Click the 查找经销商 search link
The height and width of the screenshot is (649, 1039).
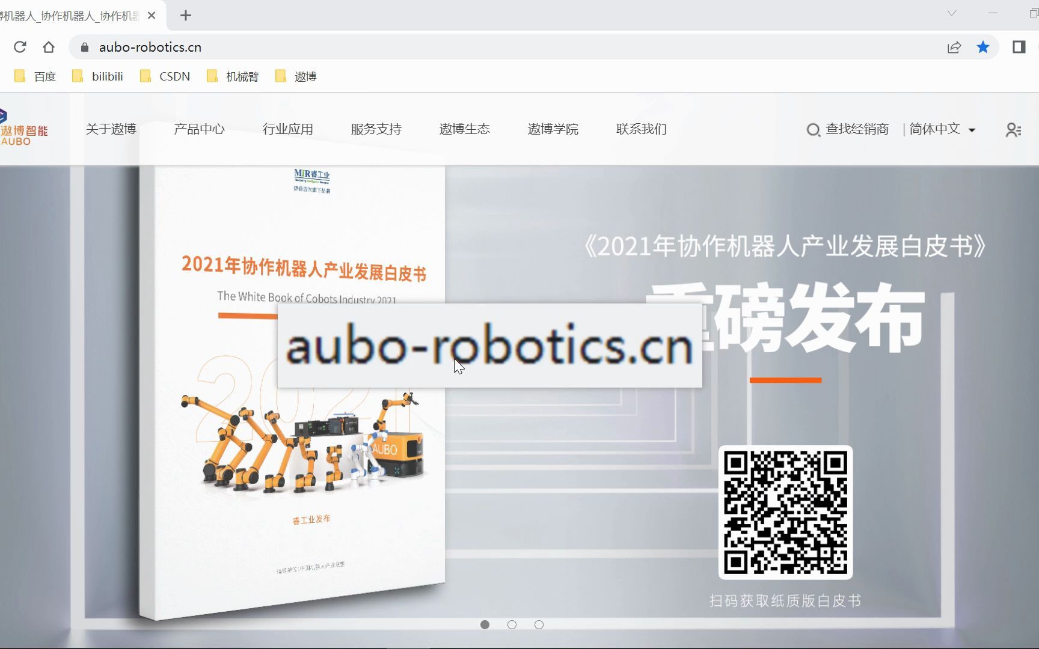[x=848, y=129]
